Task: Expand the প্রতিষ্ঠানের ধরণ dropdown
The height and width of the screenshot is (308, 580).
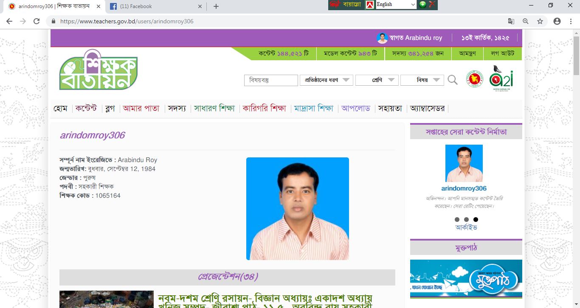Action: click(327, 80)
